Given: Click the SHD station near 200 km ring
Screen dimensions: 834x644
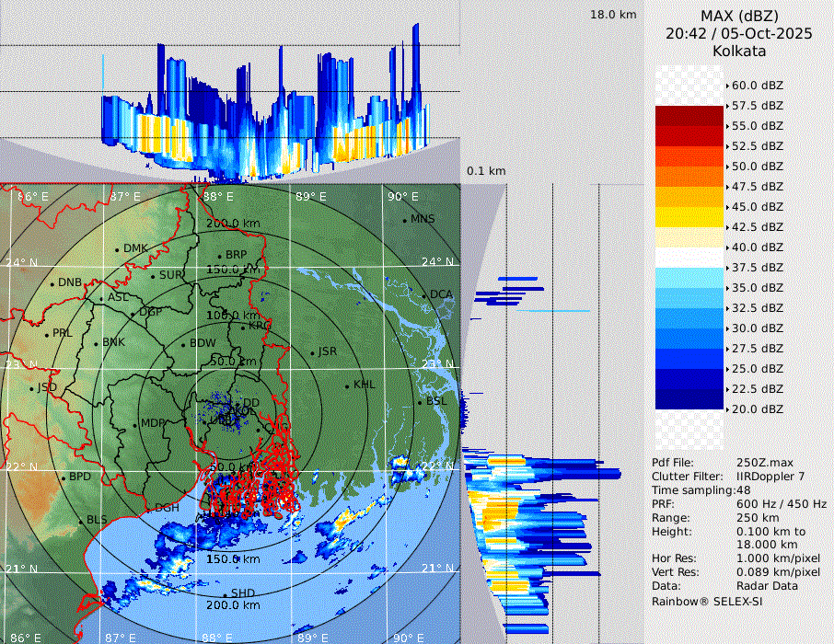Looking at the screenshot, I should coord(225,594).
